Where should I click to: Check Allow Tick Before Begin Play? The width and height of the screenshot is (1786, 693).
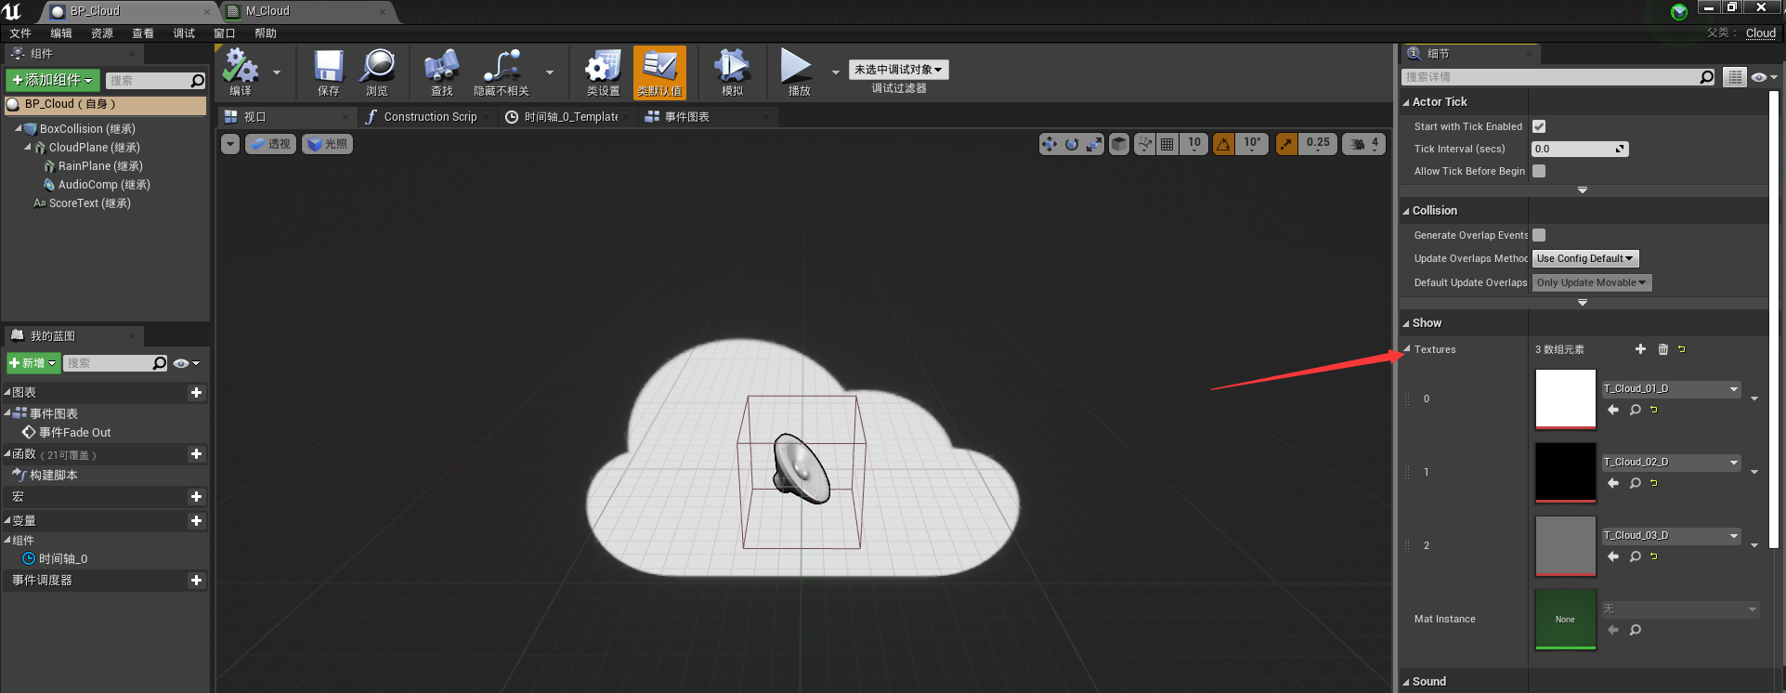pos(1539,171)
